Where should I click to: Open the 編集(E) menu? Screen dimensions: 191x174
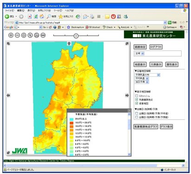pyautogui.click(x=20, y=11)
